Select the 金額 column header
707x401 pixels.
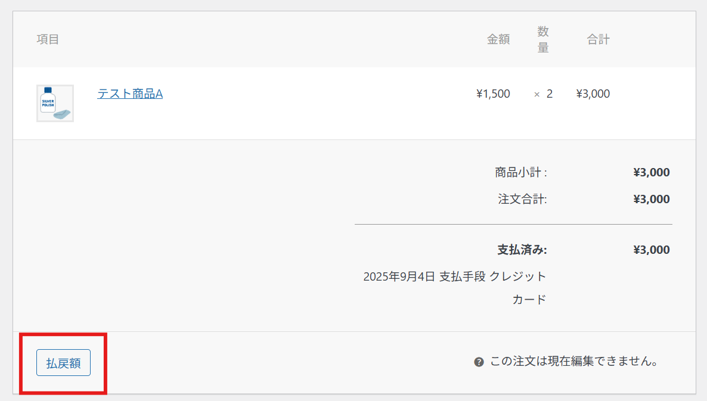point(498,39)
